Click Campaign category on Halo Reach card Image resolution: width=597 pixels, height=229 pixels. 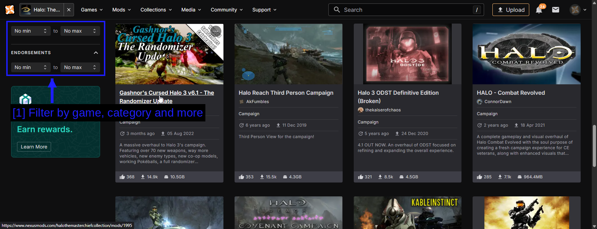click(x=249, y=114)
